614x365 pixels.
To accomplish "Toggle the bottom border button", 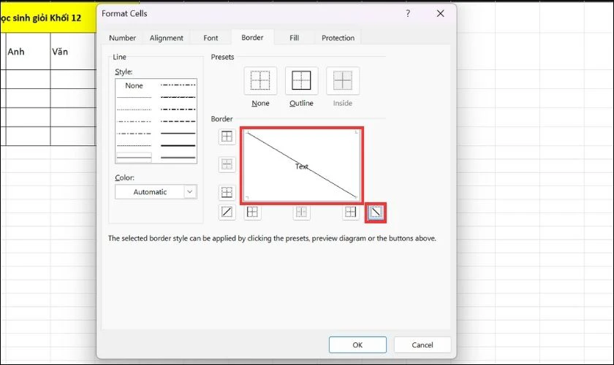I will point(227,193).
